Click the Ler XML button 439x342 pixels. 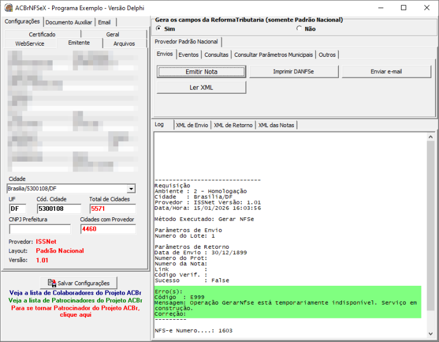pyautogui.click(x=201, y=87)
